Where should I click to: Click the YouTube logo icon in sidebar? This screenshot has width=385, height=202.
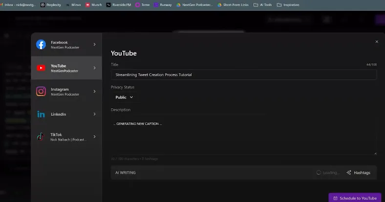(x=41, y=68)
